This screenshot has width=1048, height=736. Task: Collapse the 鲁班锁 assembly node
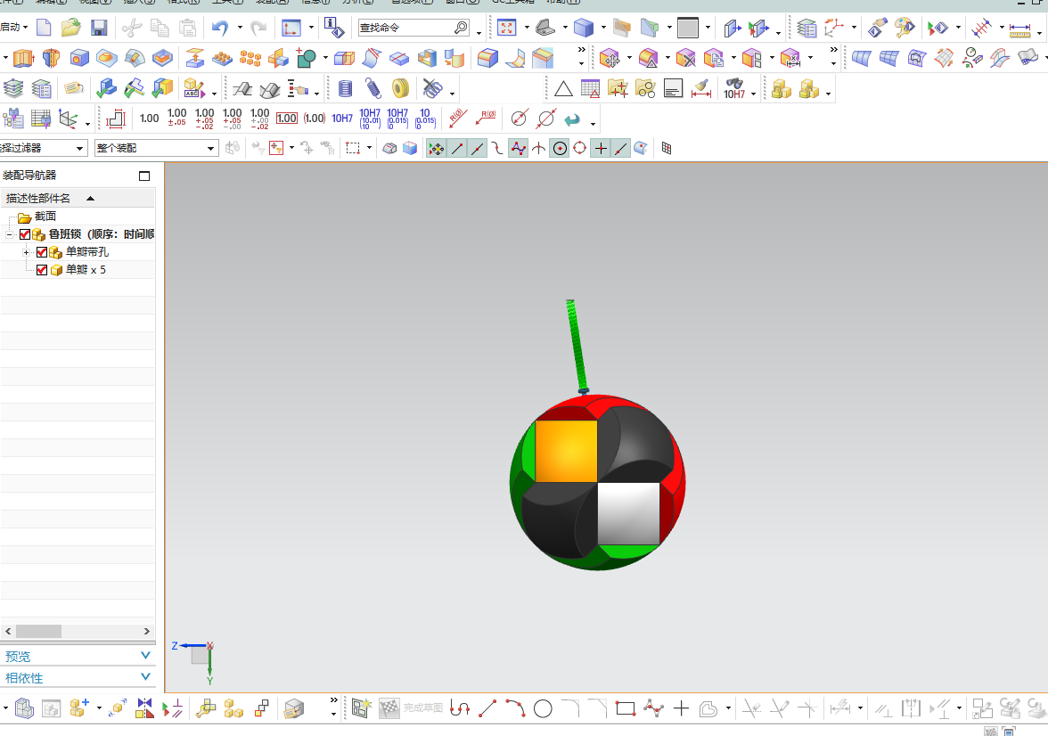click(9, 234)
